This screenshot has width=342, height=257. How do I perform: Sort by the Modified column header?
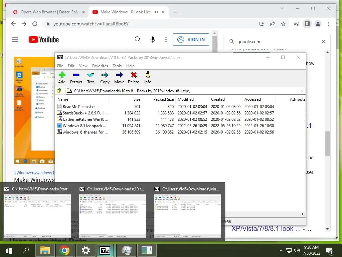tap(192, 99)
